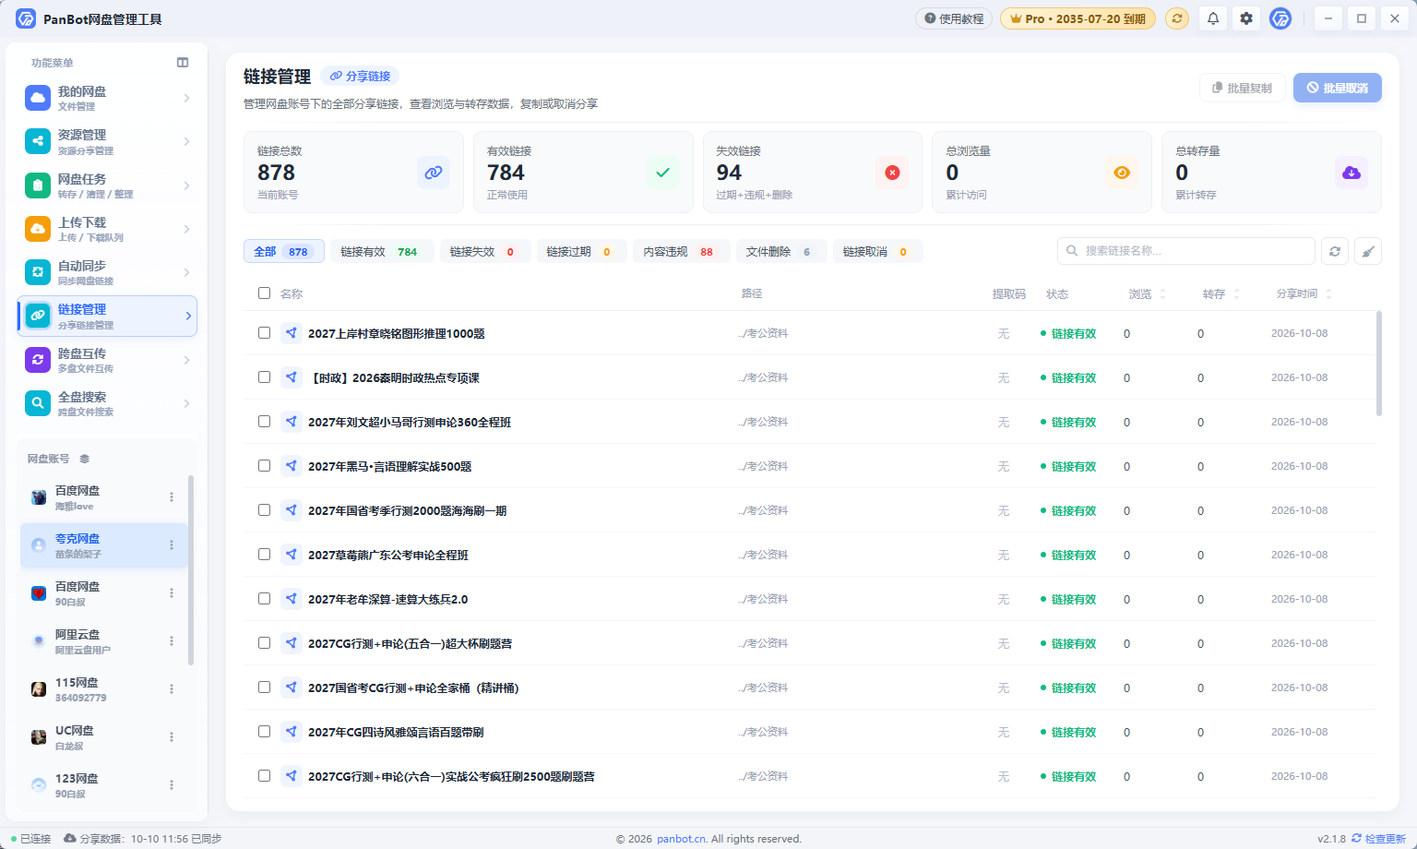The image size is (1417, 849).
Task: Open more options for 夸克网盘 account
Action: [172, 545]
